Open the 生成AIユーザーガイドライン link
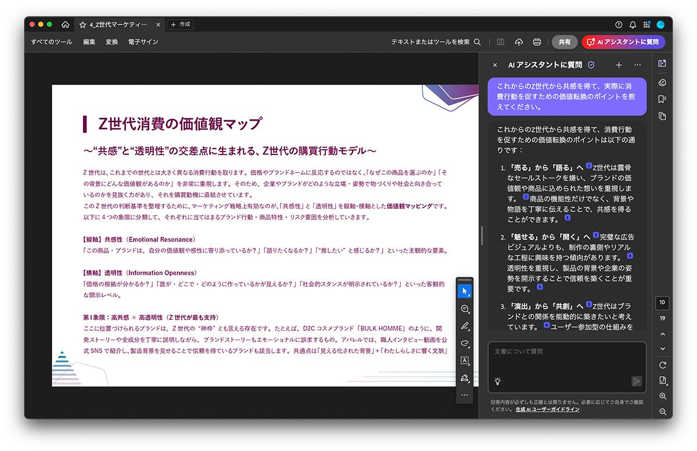The height and width of the screenshot is (451, 697). point(547,409)
